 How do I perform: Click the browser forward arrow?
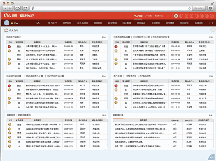(10, 8)
